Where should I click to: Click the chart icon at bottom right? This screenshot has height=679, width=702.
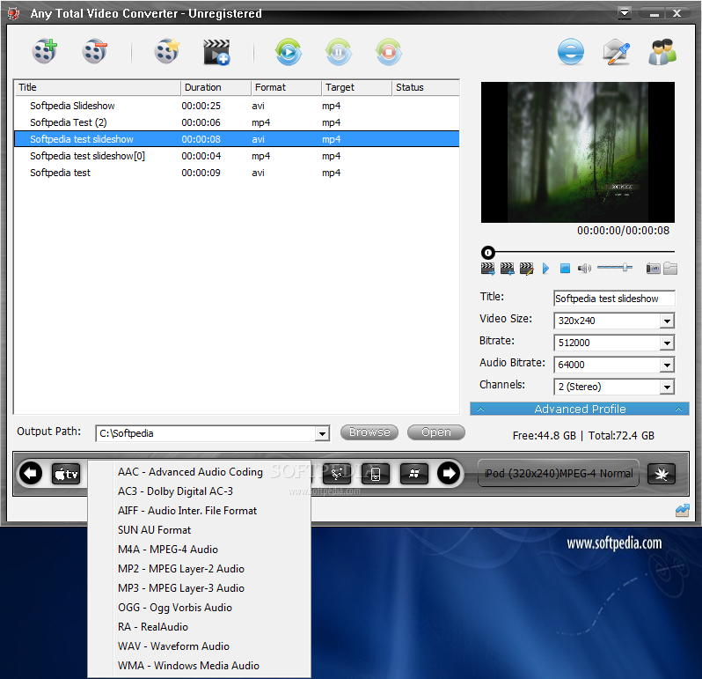point(683,511)
